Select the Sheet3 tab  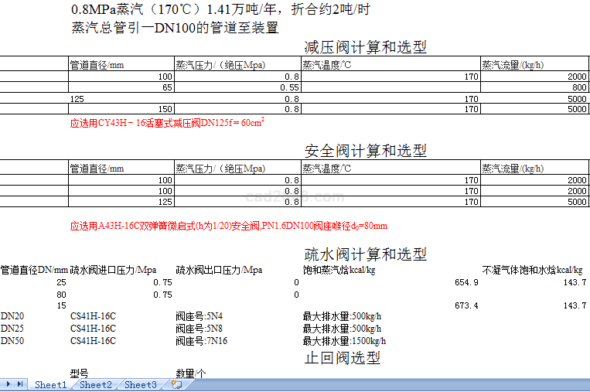click(141, 384)
